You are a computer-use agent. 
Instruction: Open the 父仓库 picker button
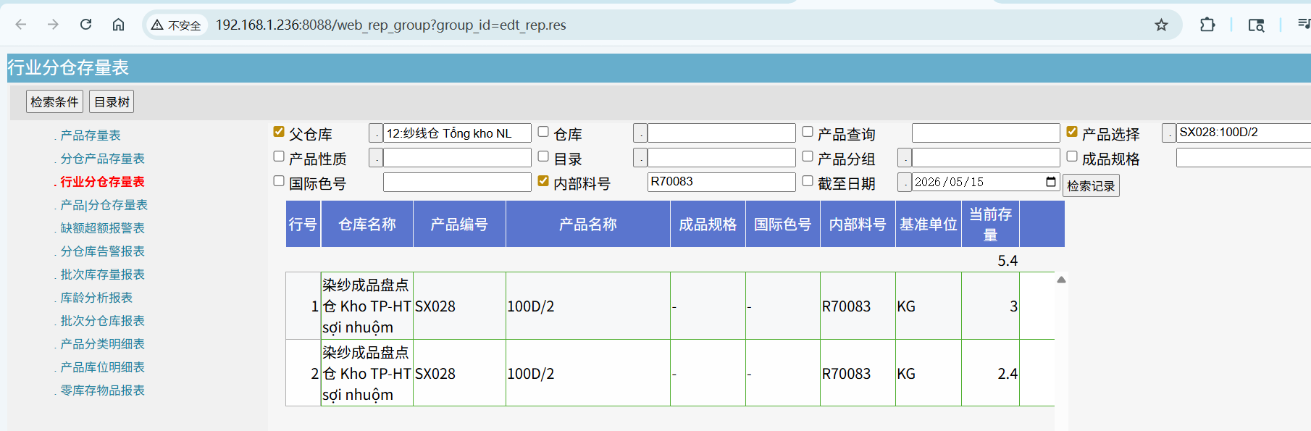point(376,133)
